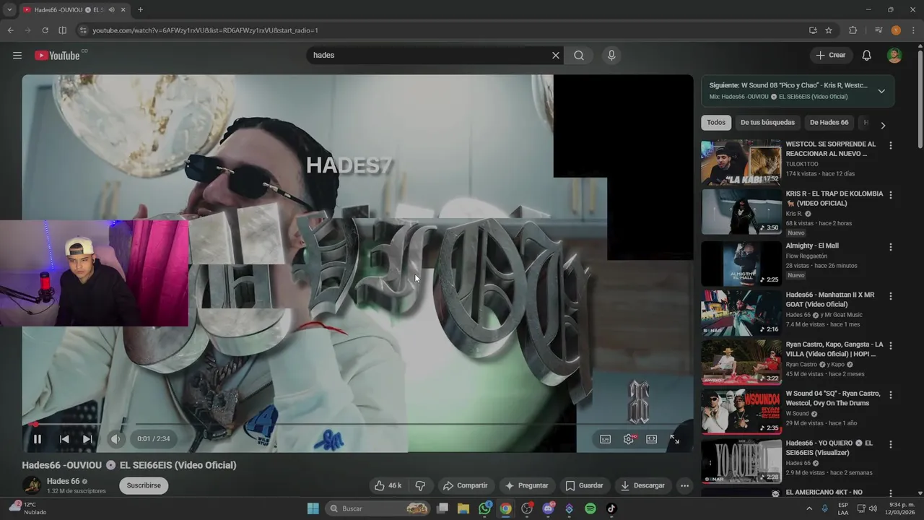
Task: Open File Explorer from the taskbar
Action: [x=463, y=508]
